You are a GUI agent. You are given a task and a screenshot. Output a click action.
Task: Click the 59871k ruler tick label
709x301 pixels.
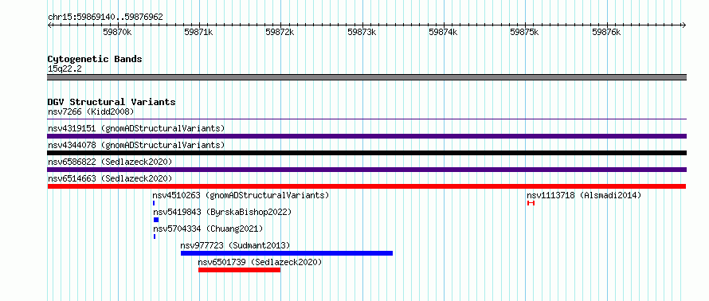point(199,32)
